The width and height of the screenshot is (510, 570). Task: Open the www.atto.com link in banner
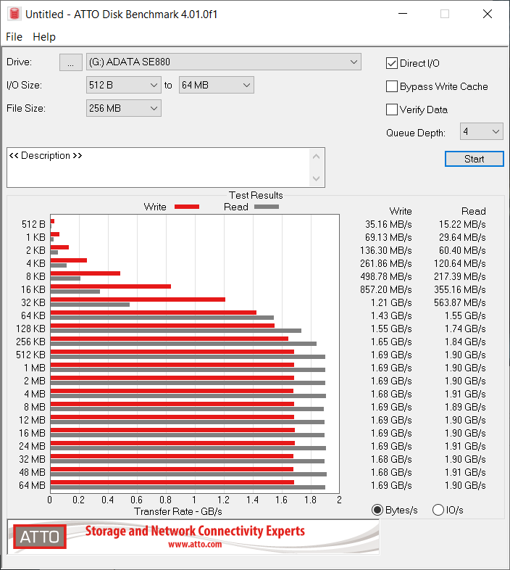pos(195,544)
